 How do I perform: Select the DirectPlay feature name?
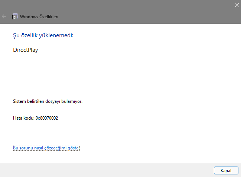[26, 50]
